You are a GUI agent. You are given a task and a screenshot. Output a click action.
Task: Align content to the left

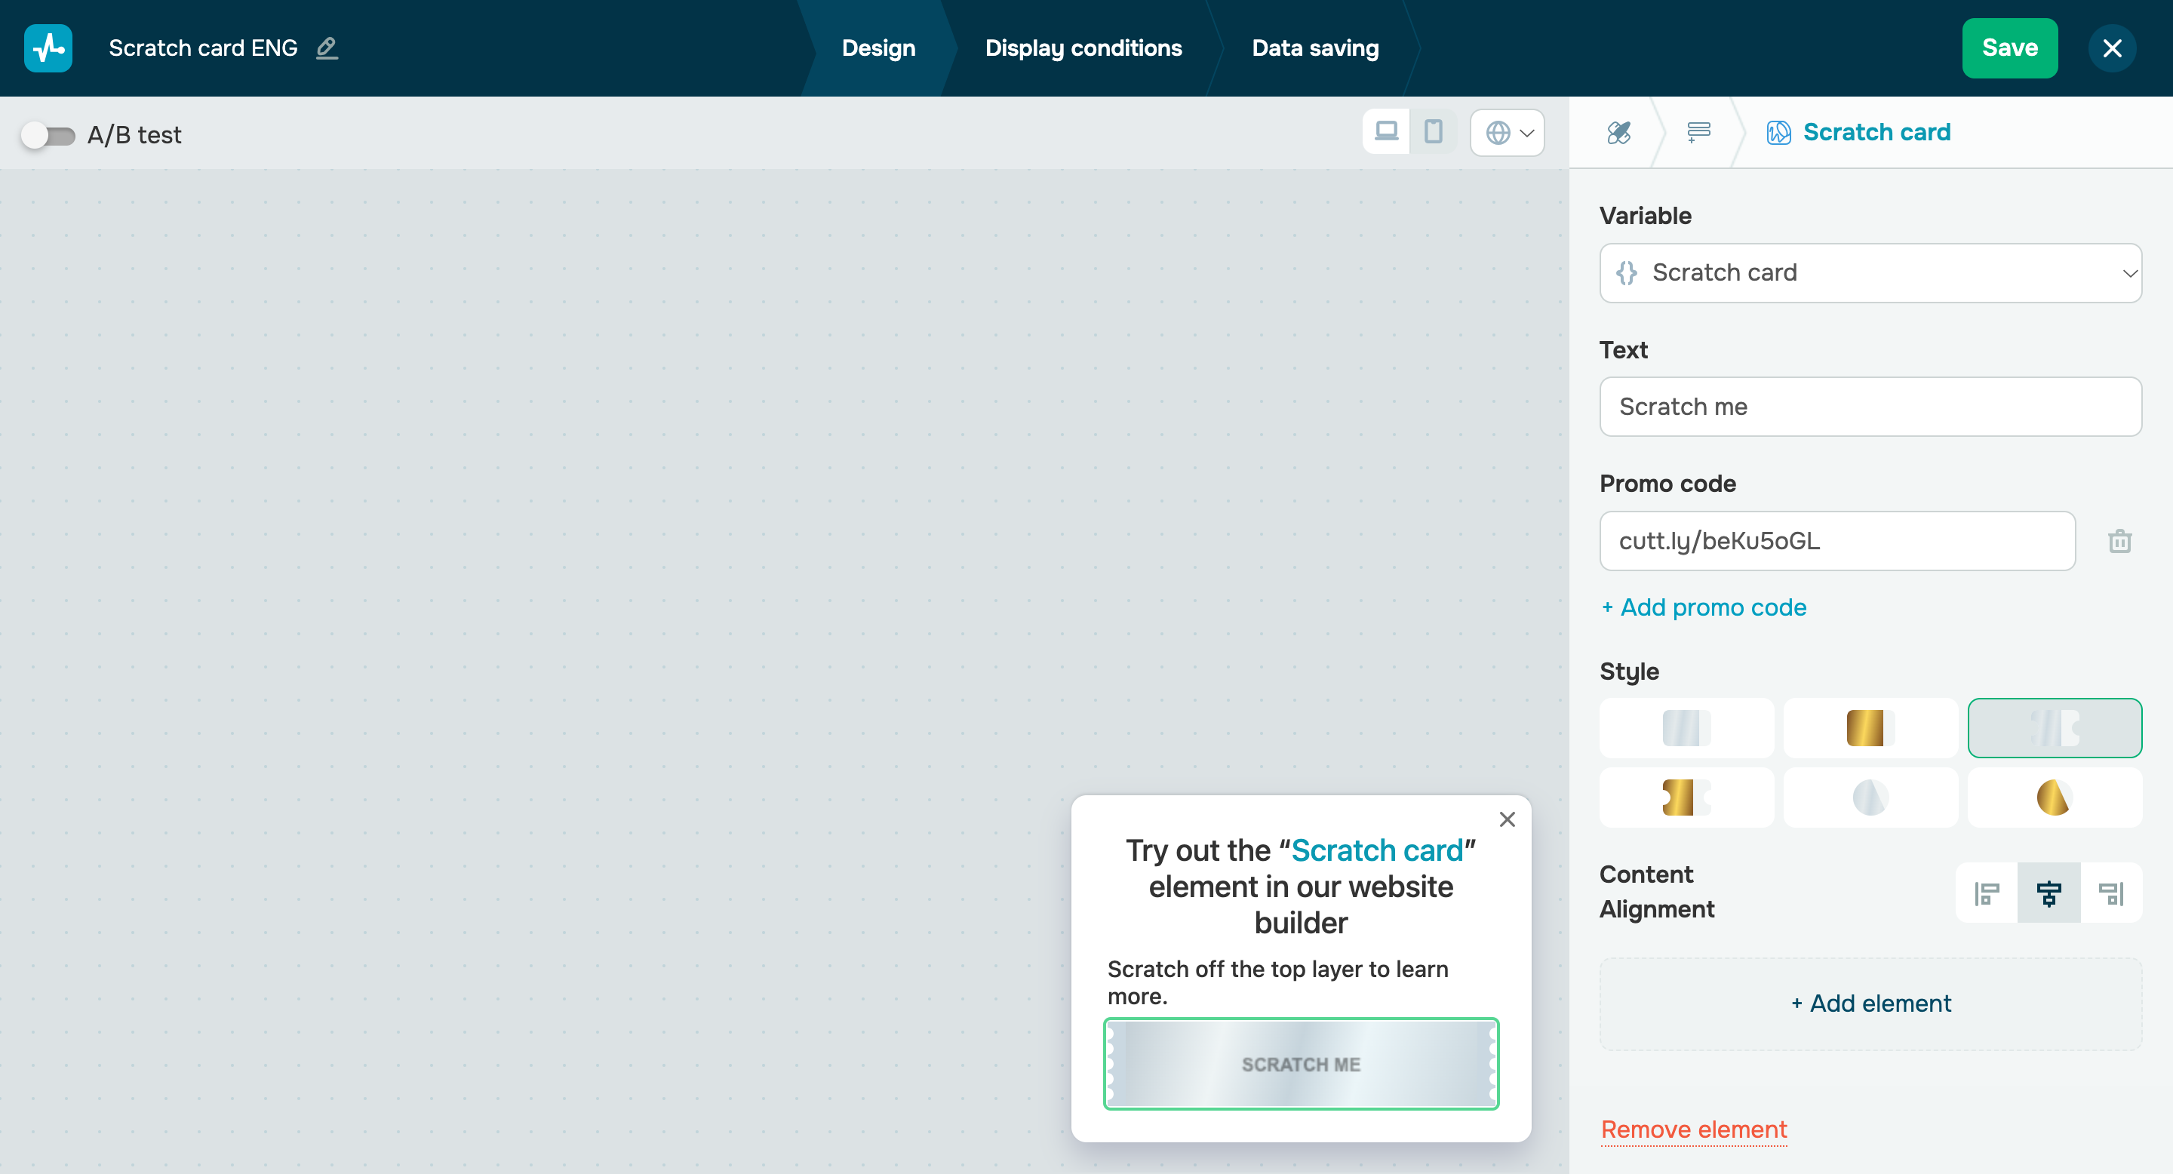click(1987, 893)
